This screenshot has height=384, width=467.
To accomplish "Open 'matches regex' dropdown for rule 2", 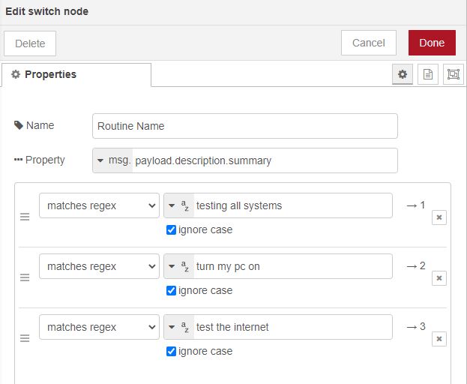I will click(x=99, y=266).
